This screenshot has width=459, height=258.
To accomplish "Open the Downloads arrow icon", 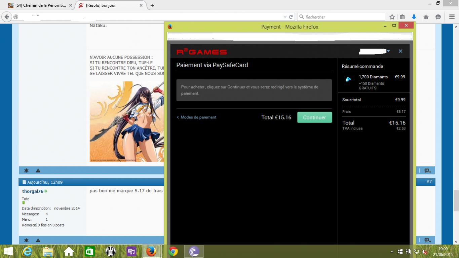I will click(x=414, y=17).
